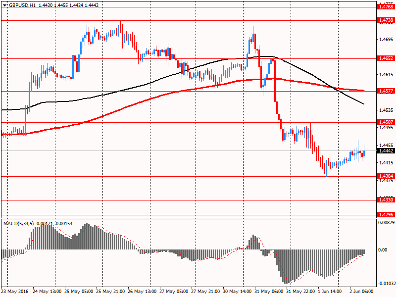The height and width of the screenshot is (297, 396).
Task: Click the 1.4652 horizontal level price tag
Action: tap(386, 58)
